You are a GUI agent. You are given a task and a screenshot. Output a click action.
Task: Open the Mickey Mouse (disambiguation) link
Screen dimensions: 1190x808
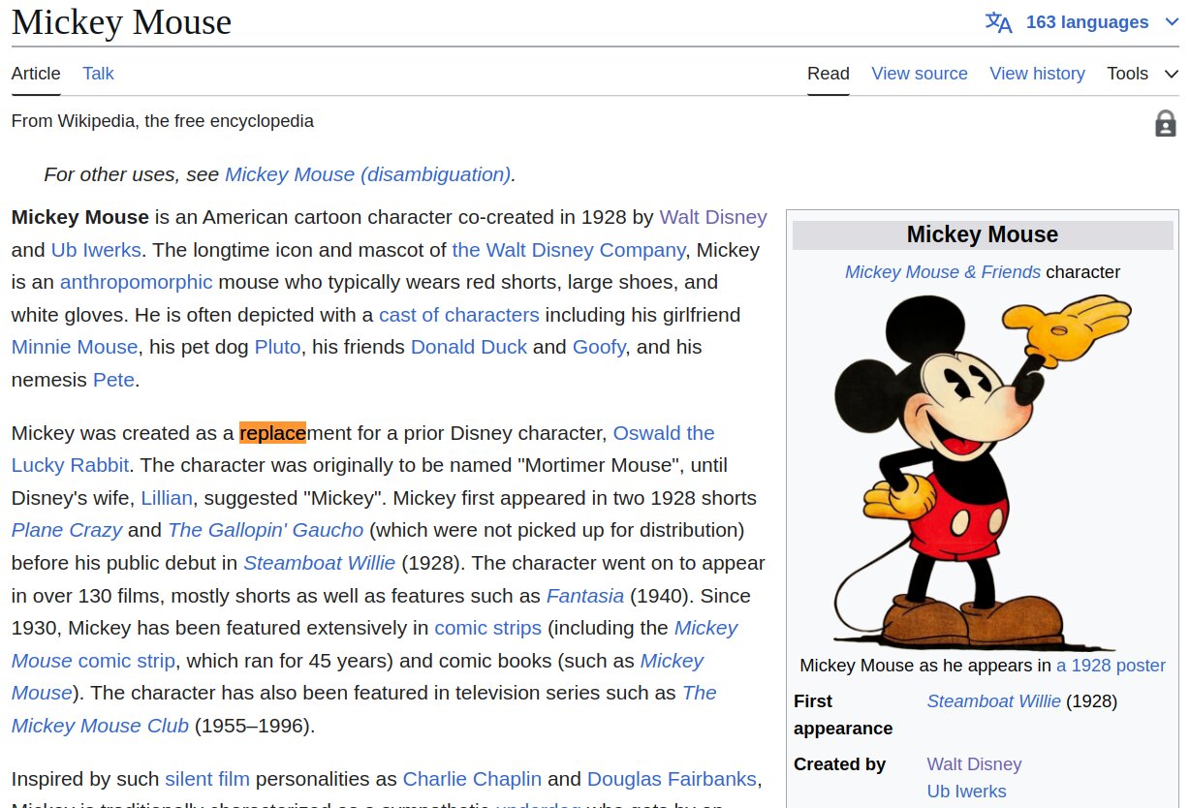367,174
